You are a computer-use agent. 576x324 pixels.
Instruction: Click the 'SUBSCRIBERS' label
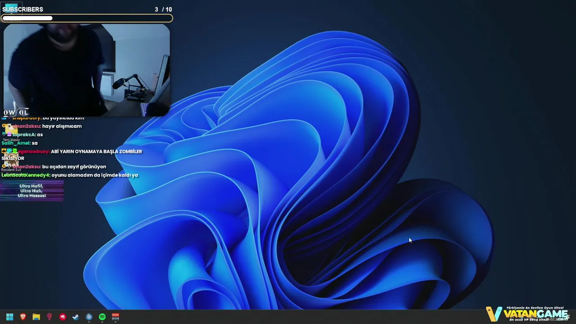click(22, 9)
